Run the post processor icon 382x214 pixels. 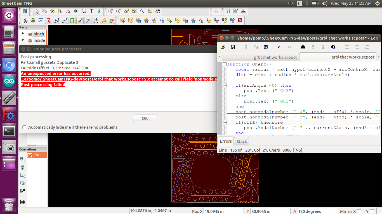click(228, 11)
